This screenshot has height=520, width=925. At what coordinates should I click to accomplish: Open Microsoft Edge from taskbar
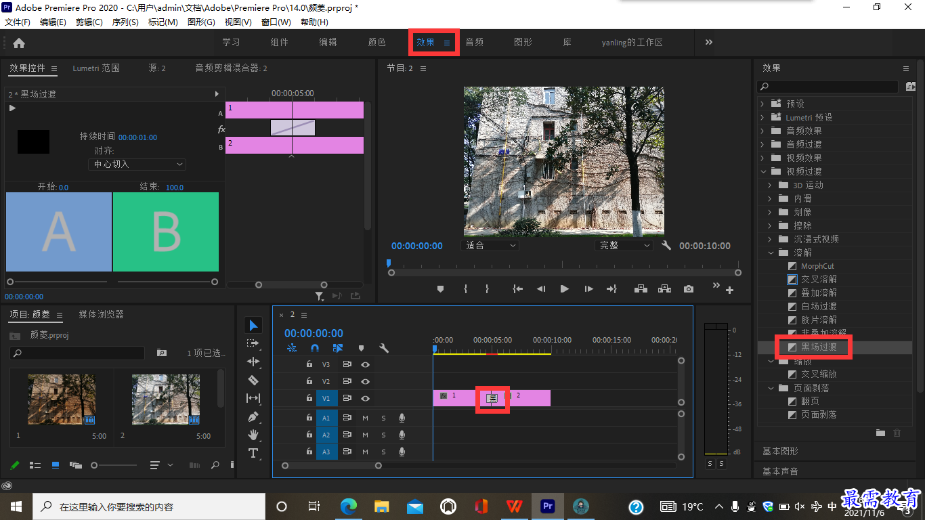tap(349, 506)
